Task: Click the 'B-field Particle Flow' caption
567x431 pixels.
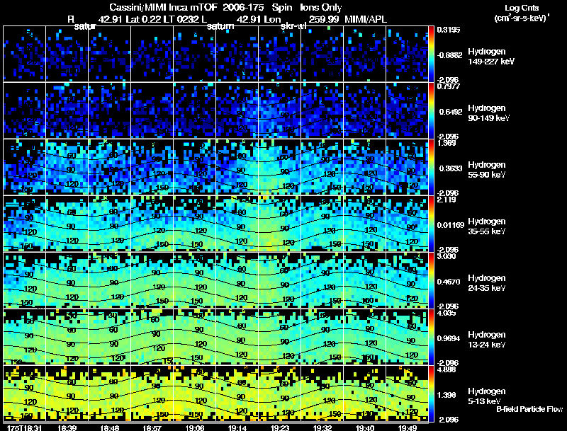Action: (529, 409)
